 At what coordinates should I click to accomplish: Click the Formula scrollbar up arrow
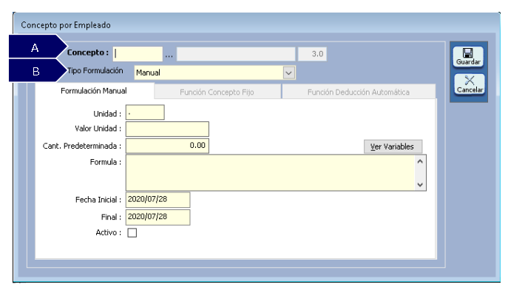click(x=420, y=161)
